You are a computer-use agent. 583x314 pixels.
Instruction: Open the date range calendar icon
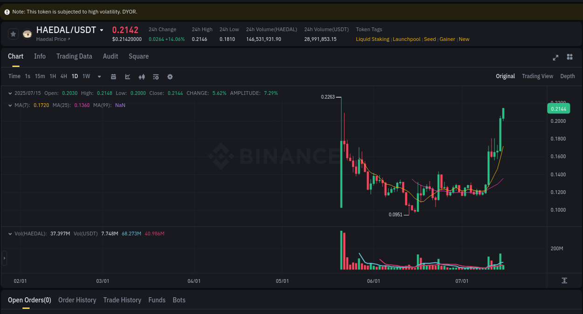[x=113, y=76]
